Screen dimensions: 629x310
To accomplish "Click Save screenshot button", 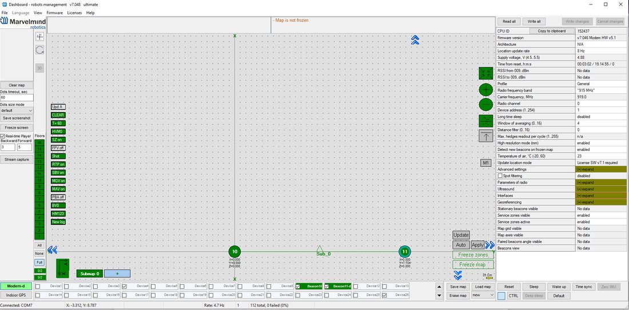I will pos(17,118).
